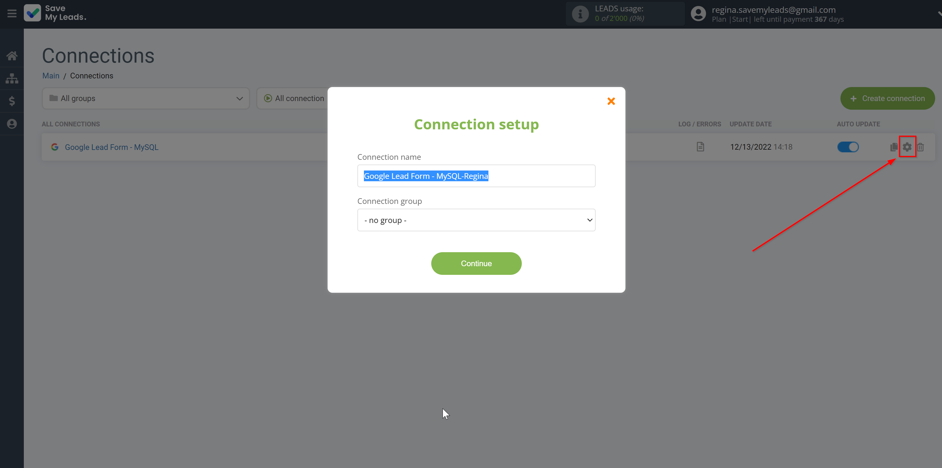Open the log document icon
Viewport: 942px width, 468px height.
click(700, 147)
